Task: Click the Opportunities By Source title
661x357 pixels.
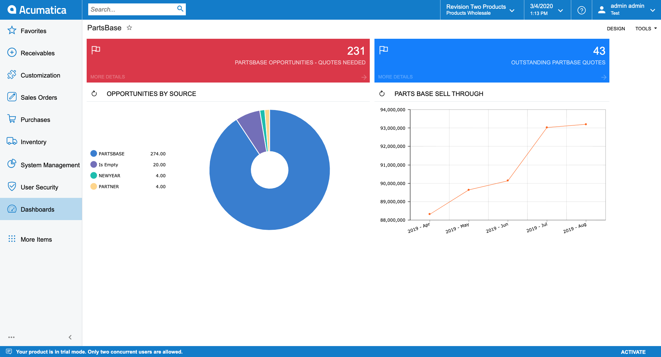Action: click(151, 94)
